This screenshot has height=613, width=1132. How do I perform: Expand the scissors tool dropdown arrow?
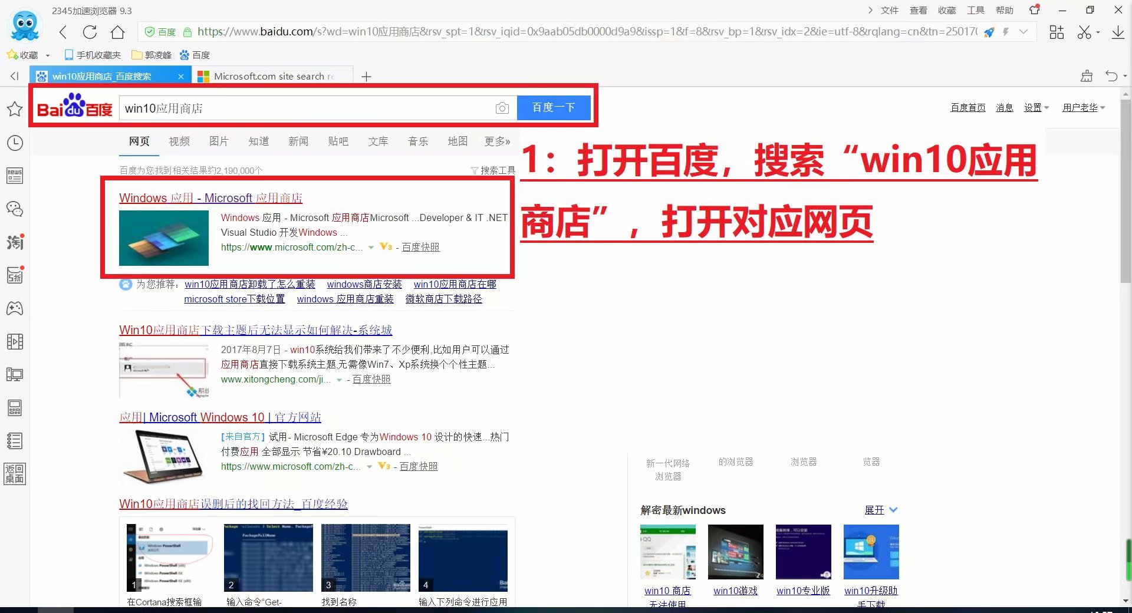[x=1098, y=33]
